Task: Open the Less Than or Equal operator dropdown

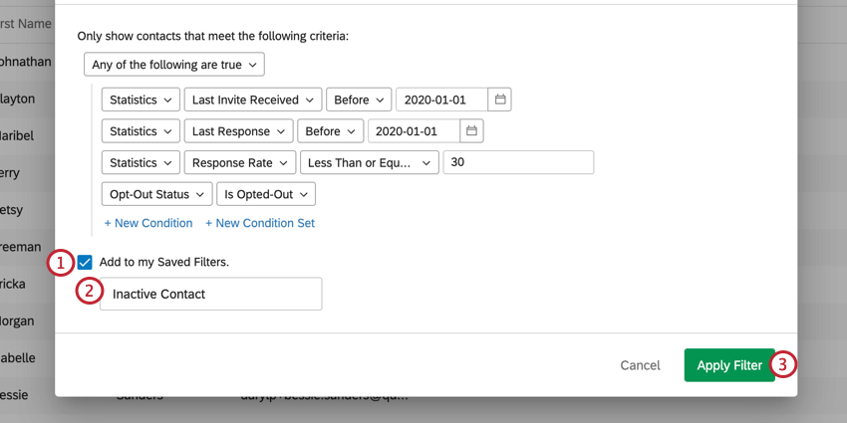Action: coord(370,162)
